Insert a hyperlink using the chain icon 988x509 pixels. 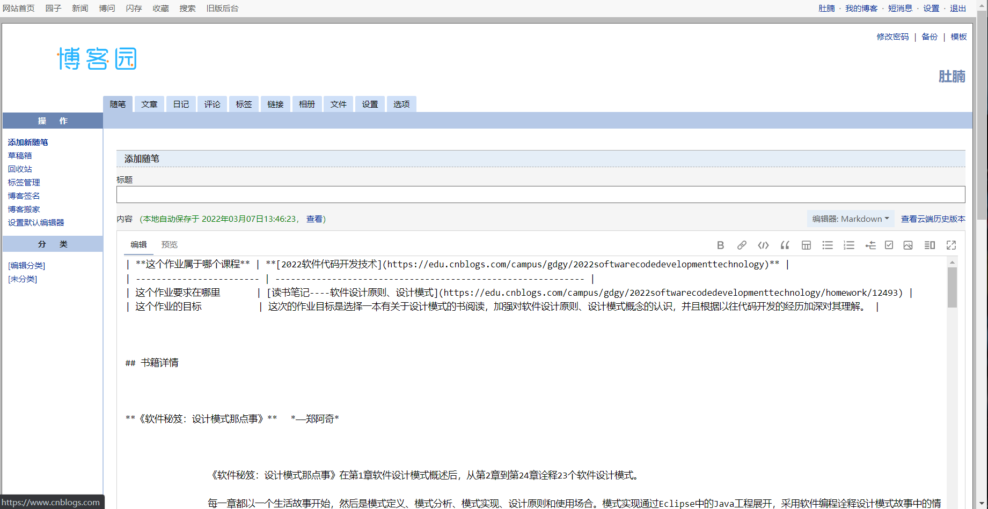742,245
